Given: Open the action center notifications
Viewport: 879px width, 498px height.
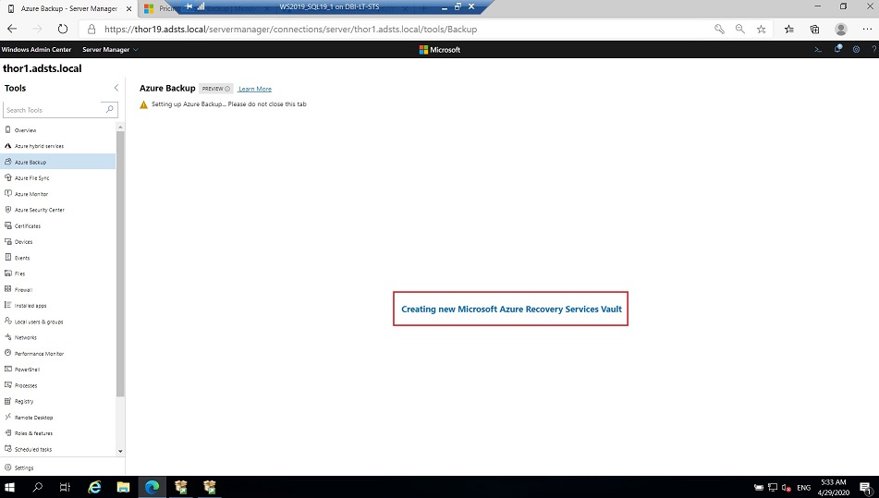Looking at the screenshot, I should tap(866, 487).
